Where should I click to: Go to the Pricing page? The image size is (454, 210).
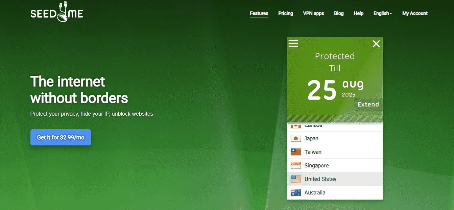(286, 14)
